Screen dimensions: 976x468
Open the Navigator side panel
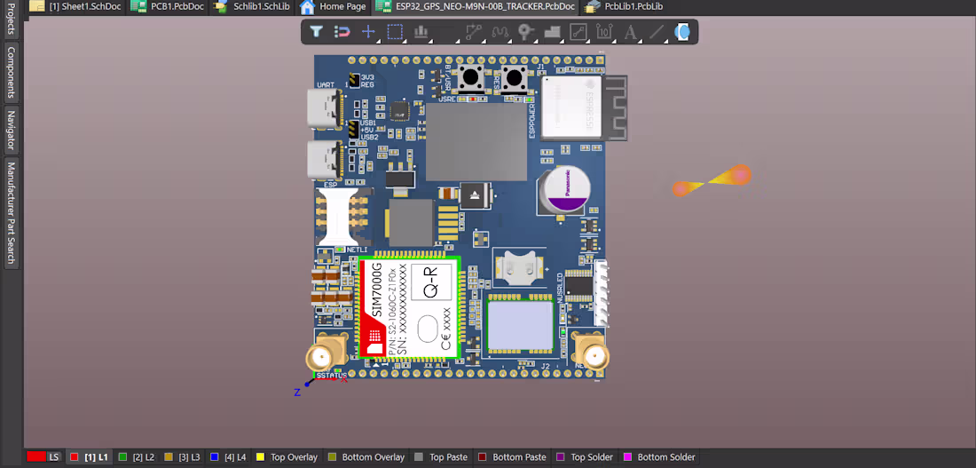[12, 131]
